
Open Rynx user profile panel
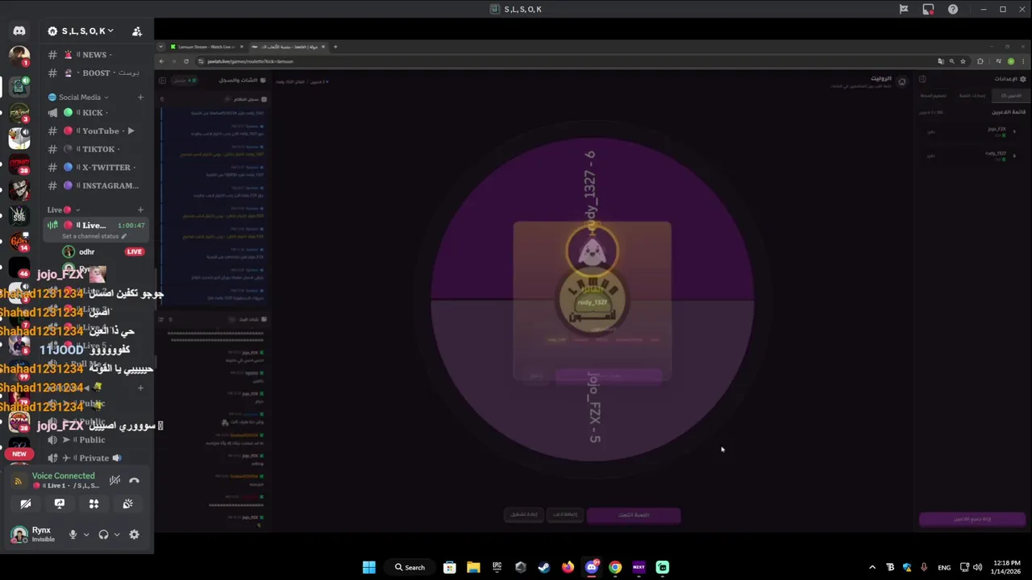pos(34,534)
